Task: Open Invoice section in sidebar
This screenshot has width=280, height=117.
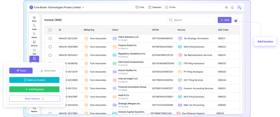Action: coord(34,59)
